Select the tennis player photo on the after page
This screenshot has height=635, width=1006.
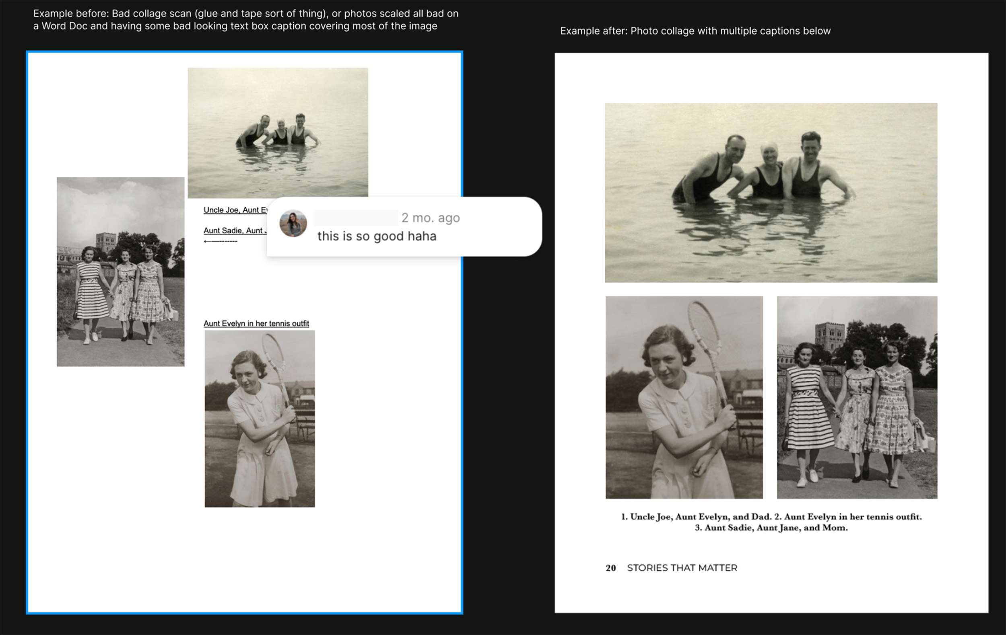pos(684,397)
